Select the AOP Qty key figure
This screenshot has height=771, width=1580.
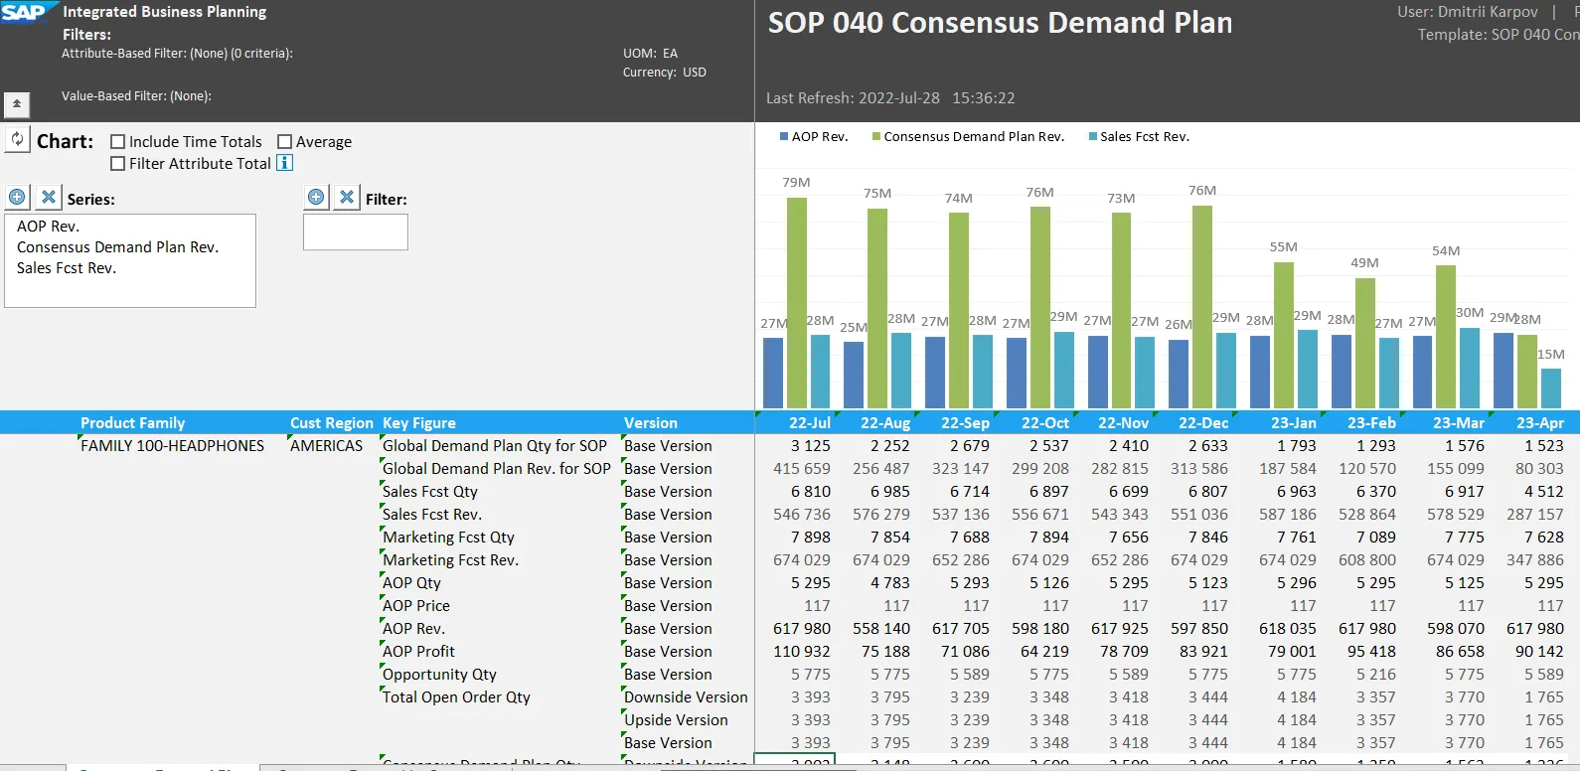point(411,583)
